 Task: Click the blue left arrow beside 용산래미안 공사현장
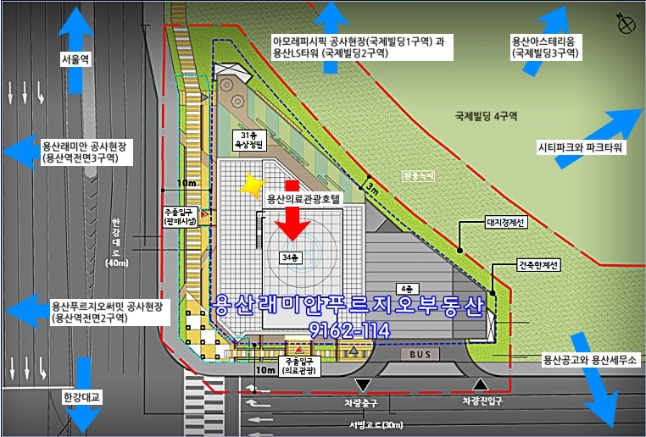point(20,152)
